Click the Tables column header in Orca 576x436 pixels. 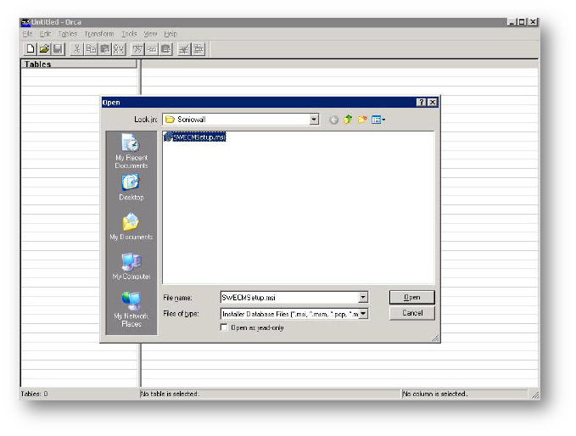(79, 64)
